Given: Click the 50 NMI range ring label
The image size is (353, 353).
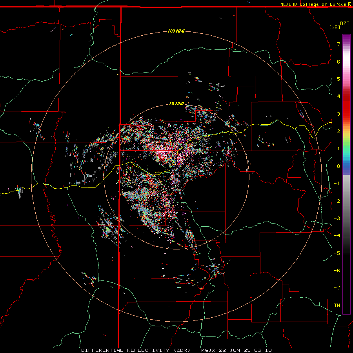Looking at the screenshot, I should 176,104.
